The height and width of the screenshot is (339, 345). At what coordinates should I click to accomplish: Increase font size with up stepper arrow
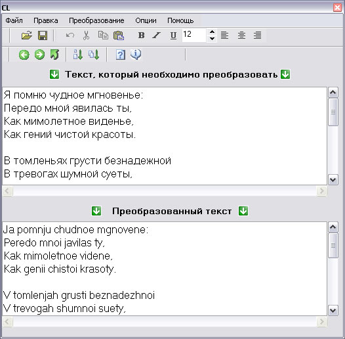212,32
